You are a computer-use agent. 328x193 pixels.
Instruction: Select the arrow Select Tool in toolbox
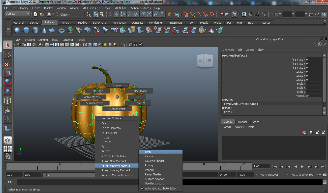tap(8, 45)
